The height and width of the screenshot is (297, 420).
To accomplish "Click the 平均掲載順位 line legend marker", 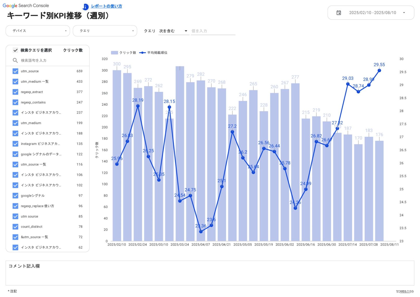I will [142, 53].
